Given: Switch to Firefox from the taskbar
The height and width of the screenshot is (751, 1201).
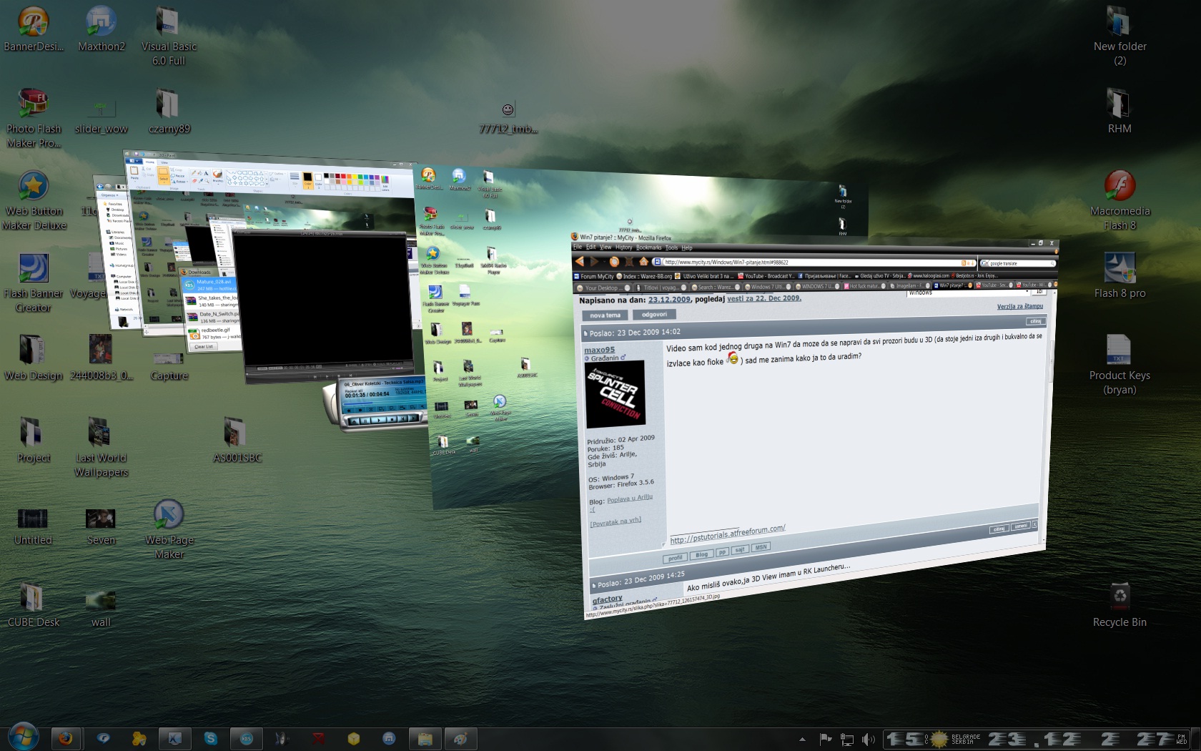Looking at the screenshot, I should click(66, 738).
